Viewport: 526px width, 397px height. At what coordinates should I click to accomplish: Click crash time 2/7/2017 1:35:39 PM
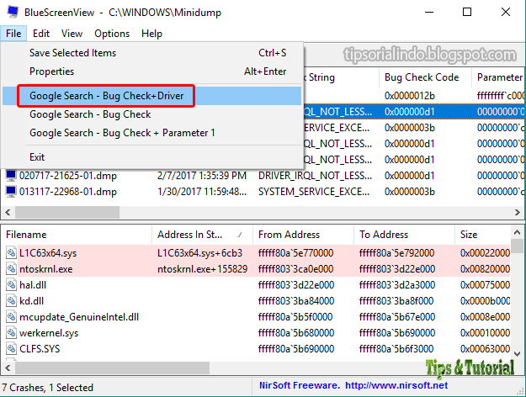point(202,176)
